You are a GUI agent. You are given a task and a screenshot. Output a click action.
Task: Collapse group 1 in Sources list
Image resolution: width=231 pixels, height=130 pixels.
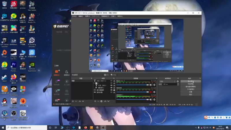[x=94, y=83]
